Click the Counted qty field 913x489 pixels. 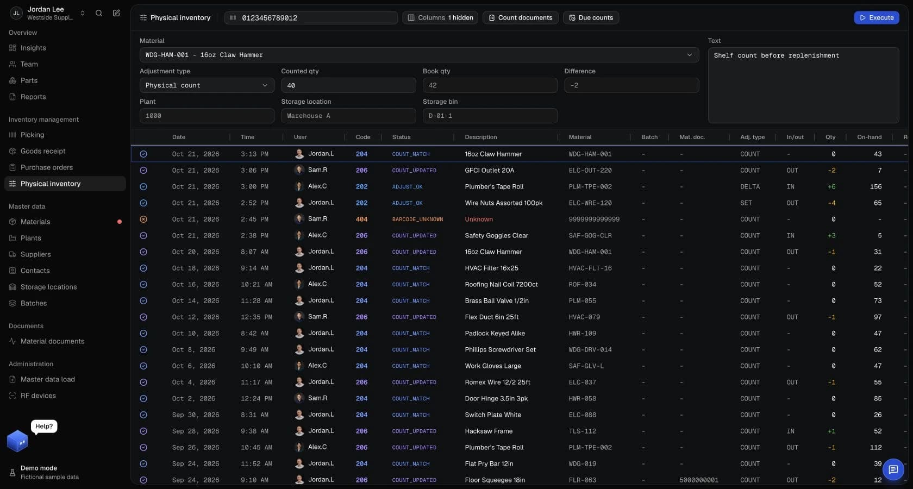click(x=348, y=85)
